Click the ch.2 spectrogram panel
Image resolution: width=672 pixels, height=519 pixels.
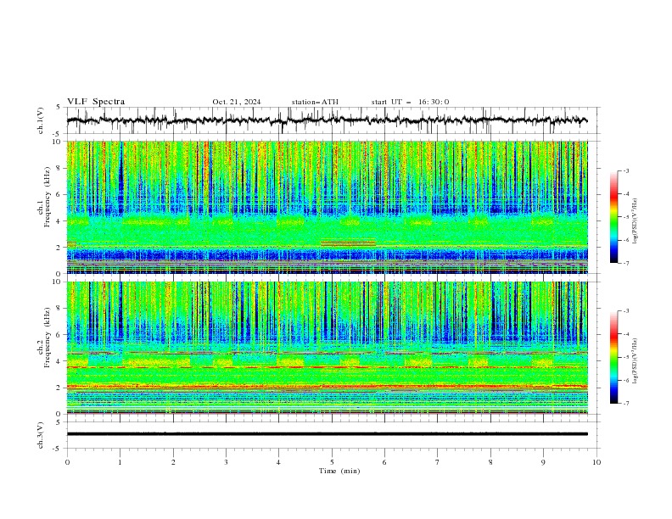click(x=327, y=348)
